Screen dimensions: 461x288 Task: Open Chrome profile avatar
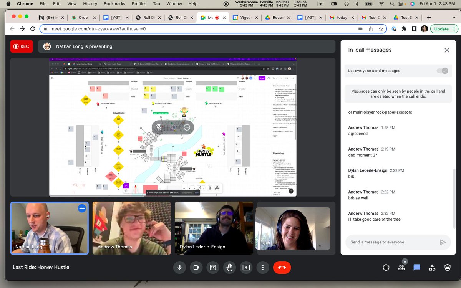(425, 29)
